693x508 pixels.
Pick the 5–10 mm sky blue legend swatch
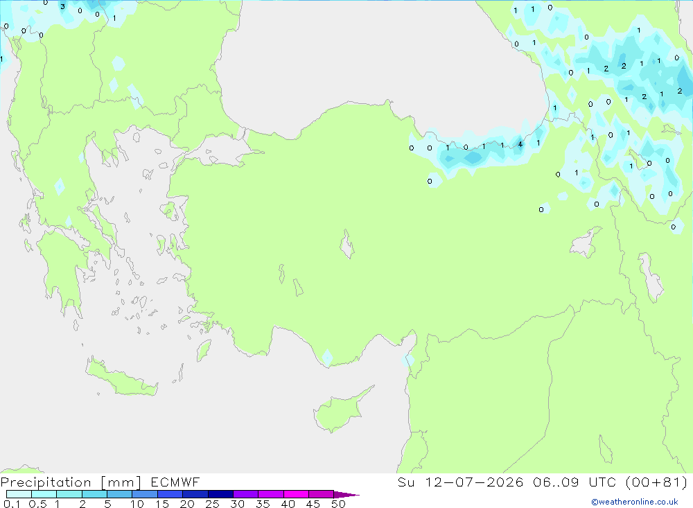[120, 494]
